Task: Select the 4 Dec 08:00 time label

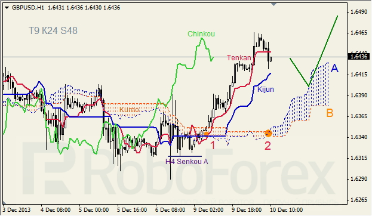Action: (56, 210)
